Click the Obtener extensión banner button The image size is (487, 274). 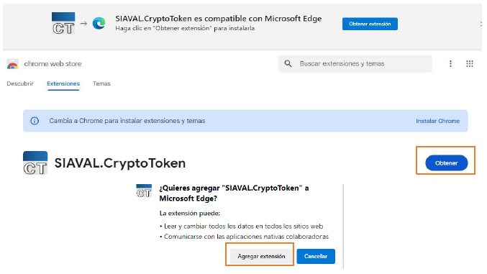(370, 24)
